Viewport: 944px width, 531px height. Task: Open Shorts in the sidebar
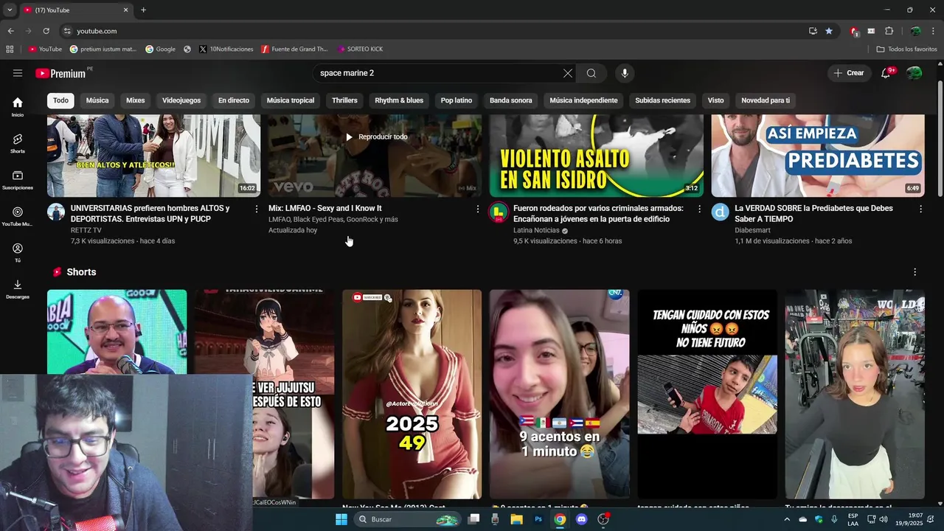[18, 143]
